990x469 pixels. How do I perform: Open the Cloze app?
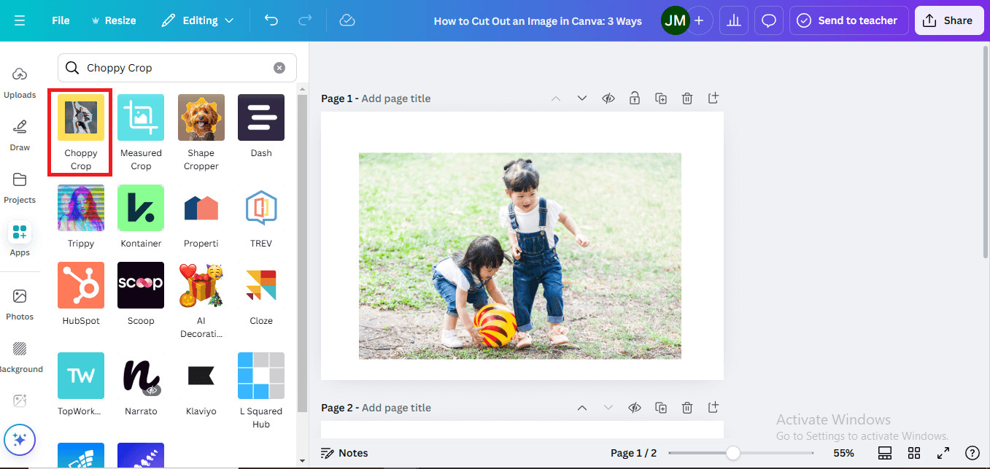coord(261,294)
